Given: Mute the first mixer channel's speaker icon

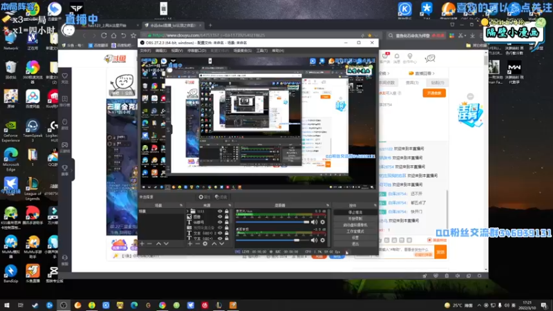Looking at the screenshot, I should 314,222.
